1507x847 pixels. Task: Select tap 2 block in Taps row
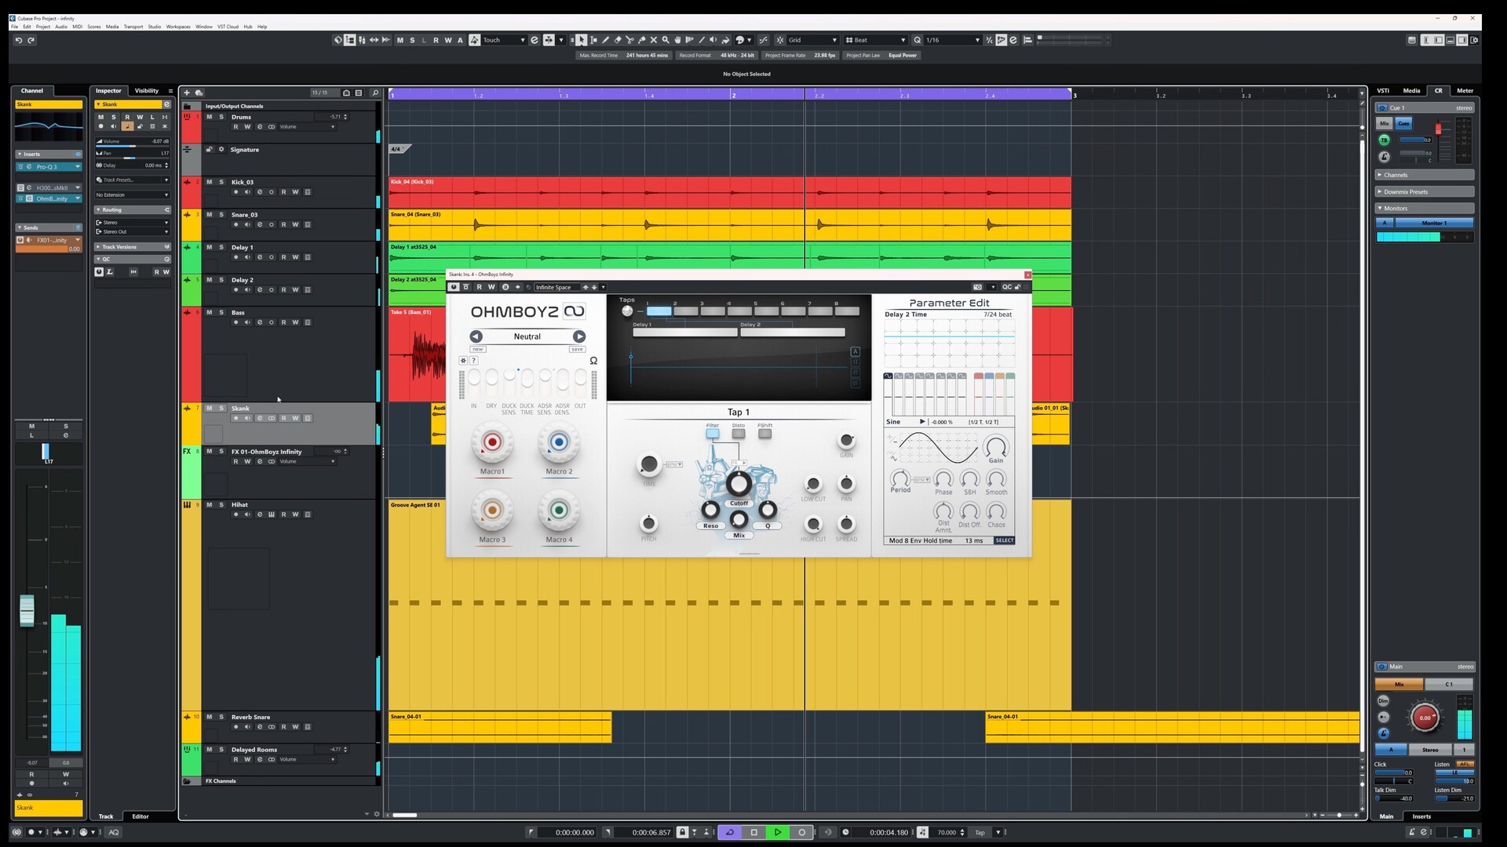pyautogui.click(x=686, y=311)
